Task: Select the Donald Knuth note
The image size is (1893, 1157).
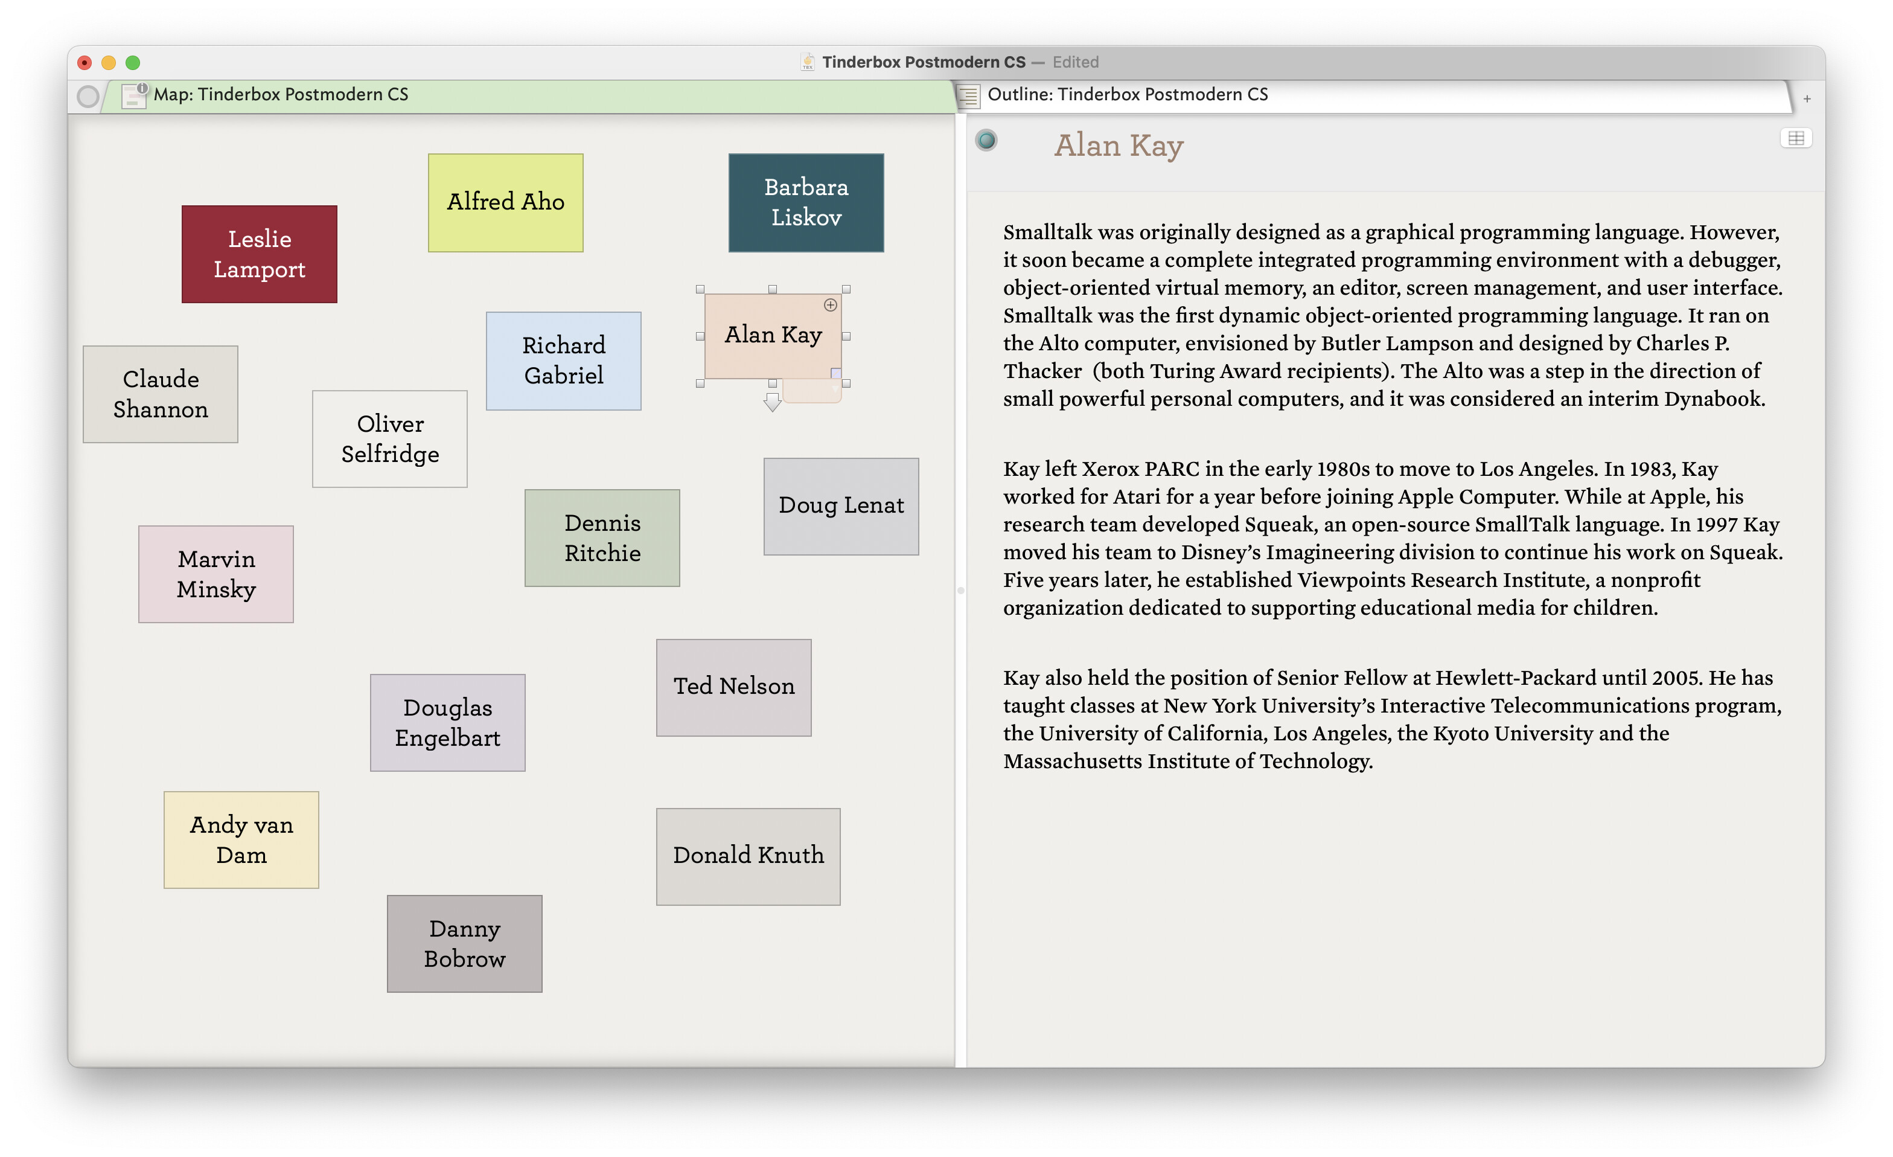Action: 747,856
